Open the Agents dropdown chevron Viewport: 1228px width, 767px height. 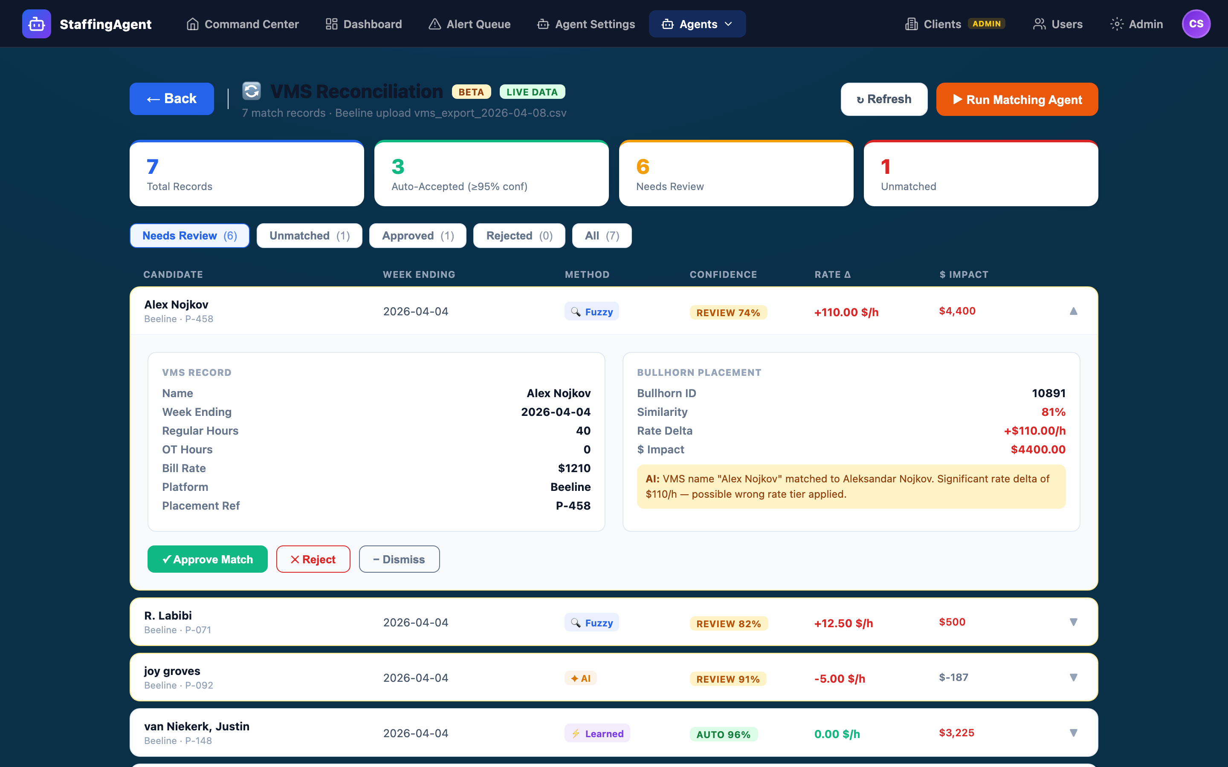729,23
